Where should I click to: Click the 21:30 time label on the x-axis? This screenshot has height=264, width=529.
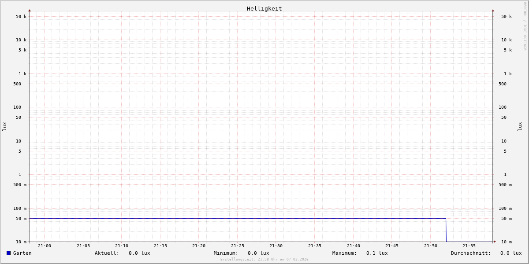click(x=276, y=246)
